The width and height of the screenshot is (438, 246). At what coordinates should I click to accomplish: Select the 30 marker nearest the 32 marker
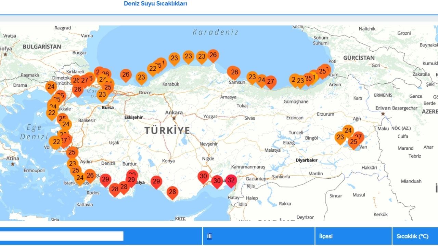pyautogui.click(x=217, y=181)
